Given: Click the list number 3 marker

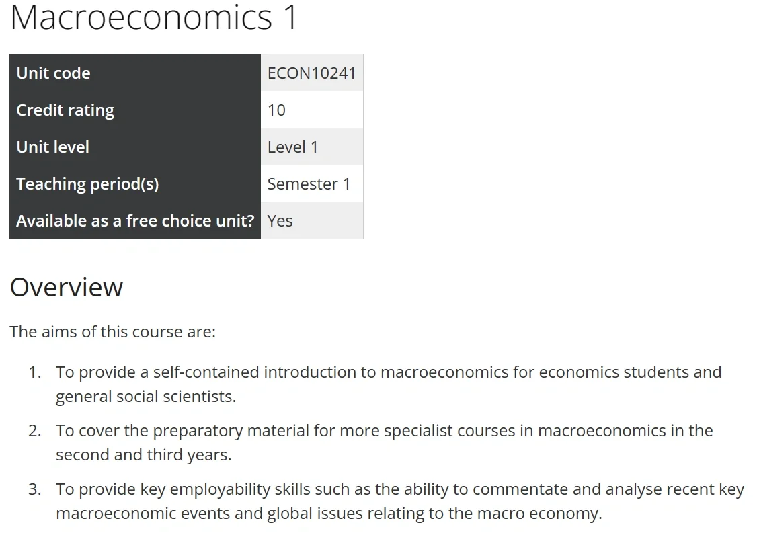Looking at the screenshot, I should point(35,489).
